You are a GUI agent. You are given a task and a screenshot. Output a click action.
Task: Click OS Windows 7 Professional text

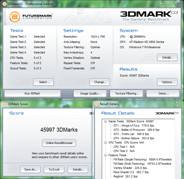(140, 47)
